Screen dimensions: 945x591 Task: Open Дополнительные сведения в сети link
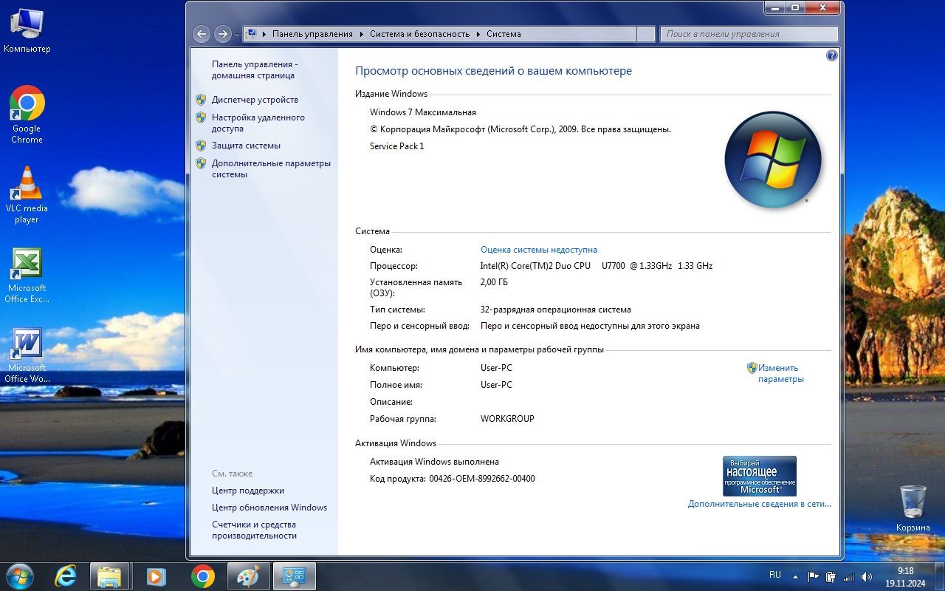[760, 504]
